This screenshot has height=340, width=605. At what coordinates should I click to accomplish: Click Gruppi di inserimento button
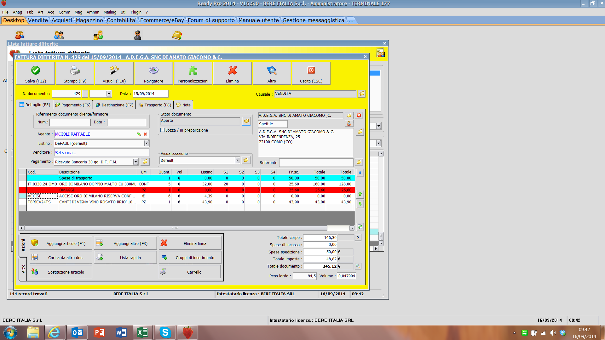pos(190,258)
